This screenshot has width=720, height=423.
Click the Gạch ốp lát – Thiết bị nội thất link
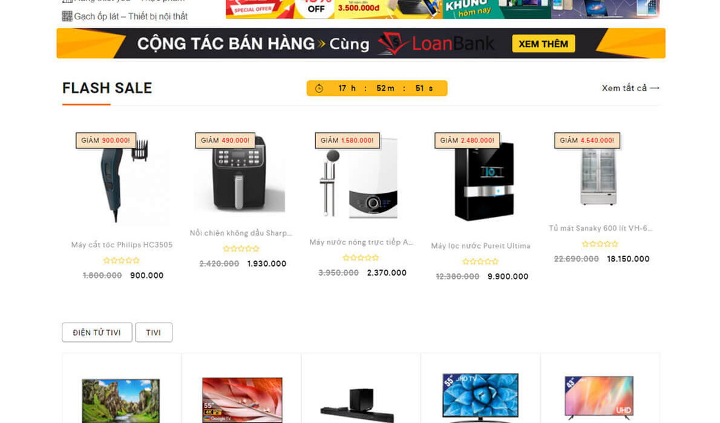pos(131,16)
